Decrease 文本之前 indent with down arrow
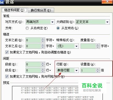This screenshot has height=100, width=113. coord(43,41)
